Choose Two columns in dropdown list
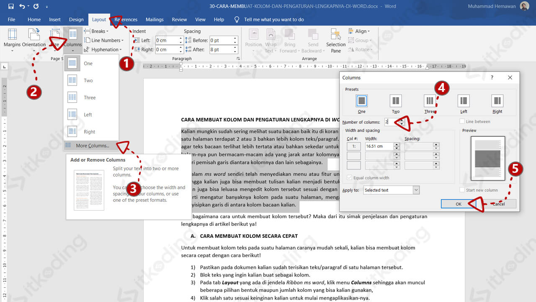Screen dimensions: 536x302 91,81
